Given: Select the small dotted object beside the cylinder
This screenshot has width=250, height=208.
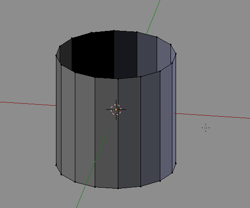Looking at the screenshot, I should click(x=206, y=128).
